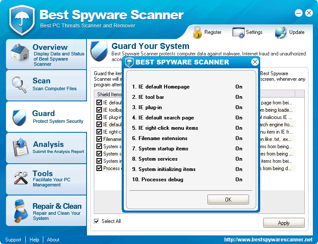Open the Help link
Viewport: 318px width, 244px height.
34,240
